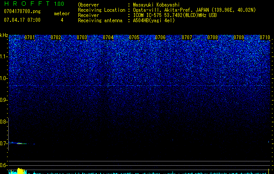Click the meteor label
The image size is (274, 174).
coord(62,13)
